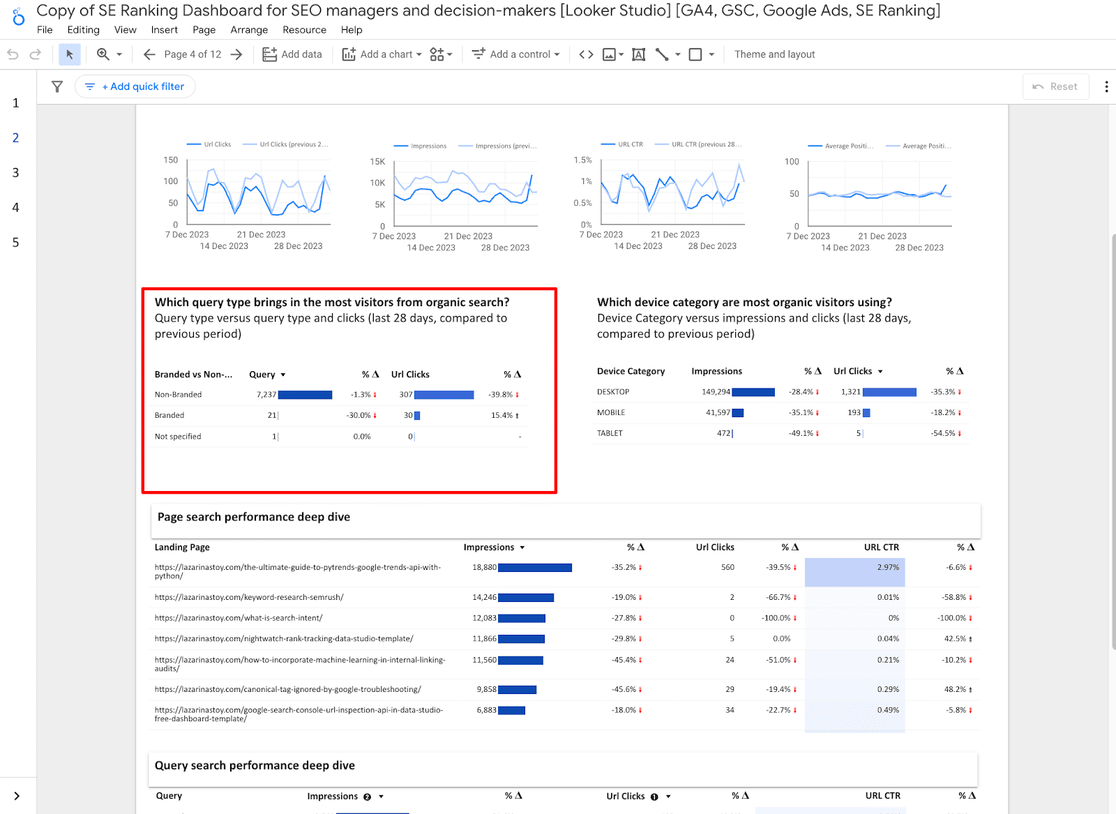Open the Url Clicks sort dropdown in device table
This screenshot has height=814, width=1116.
(880, 371)
